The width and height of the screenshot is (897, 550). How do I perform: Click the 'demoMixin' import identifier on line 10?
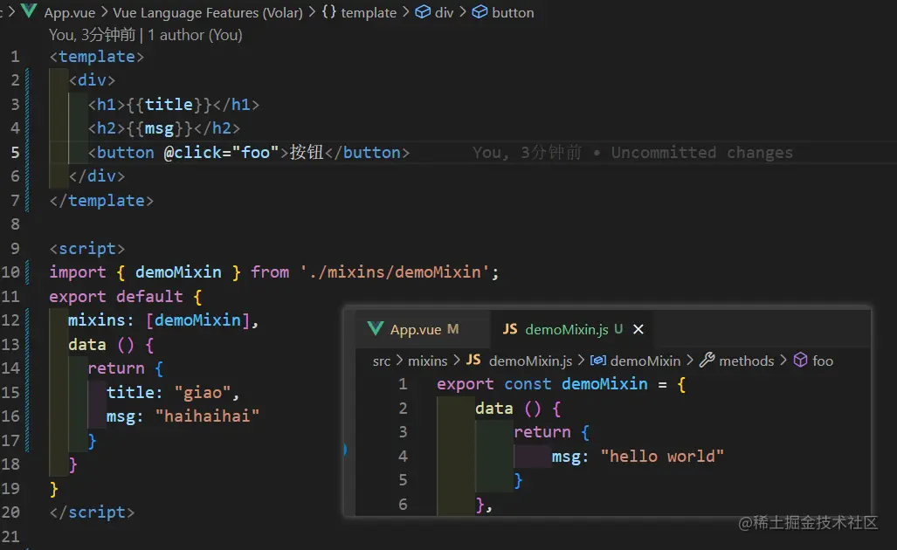pyautogui.click(x=178, y=272)
